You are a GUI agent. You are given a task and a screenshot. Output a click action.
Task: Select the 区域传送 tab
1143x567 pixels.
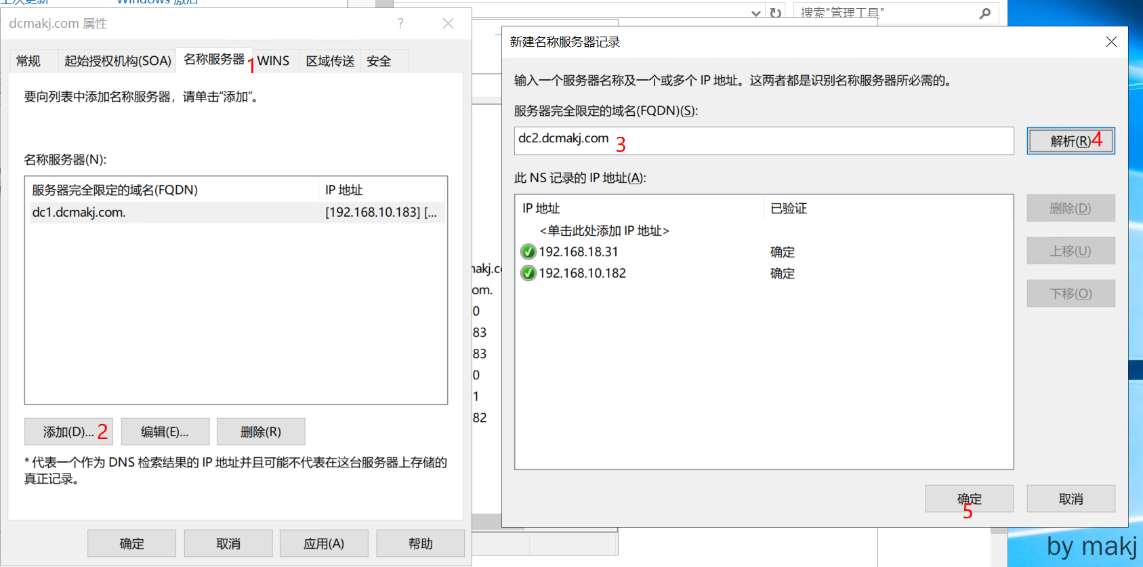point(330,61)
